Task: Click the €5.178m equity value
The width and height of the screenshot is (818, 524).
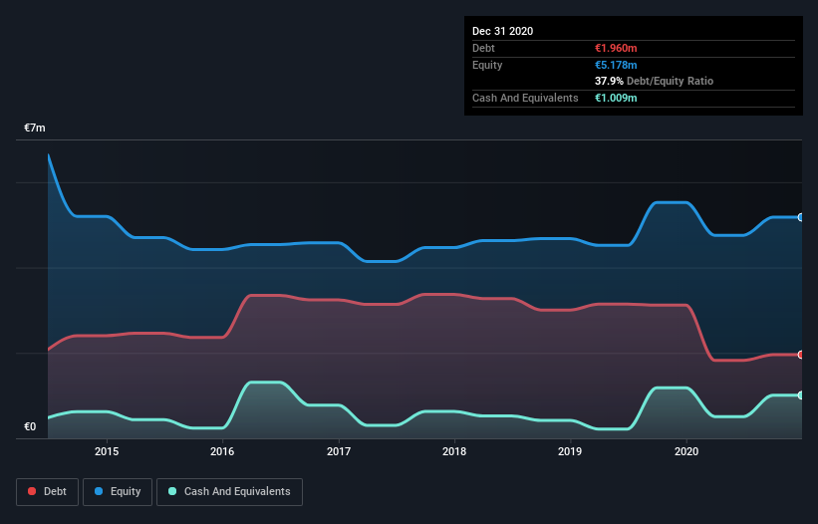Action: (616, 65)
